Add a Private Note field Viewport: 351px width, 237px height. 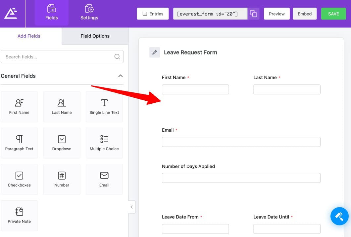[x=19, y=216]
